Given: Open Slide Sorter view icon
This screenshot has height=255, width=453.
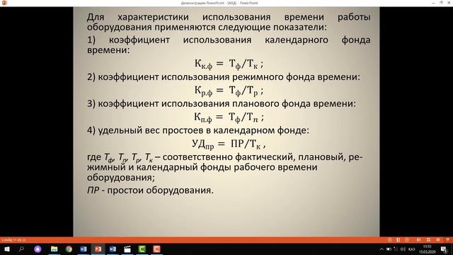Looking at the screenshot, I should (428, 240).
